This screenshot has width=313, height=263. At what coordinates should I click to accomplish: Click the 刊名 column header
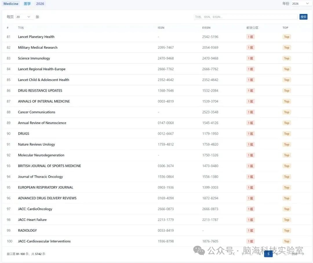pyautogui.click(x=21, y=28)
